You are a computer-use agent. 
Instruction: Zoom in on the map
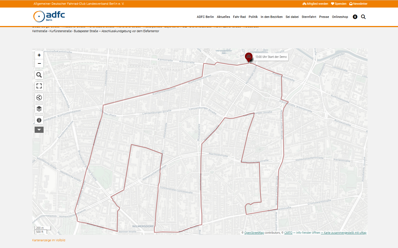pos(39,55)
